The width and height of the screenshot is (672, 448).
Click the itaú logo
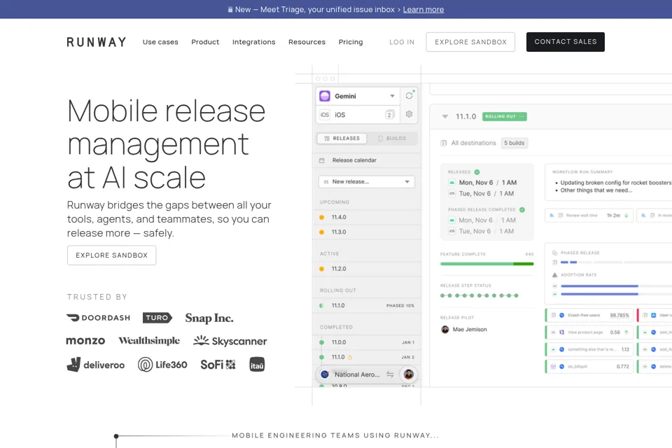(x=257, y=365)
